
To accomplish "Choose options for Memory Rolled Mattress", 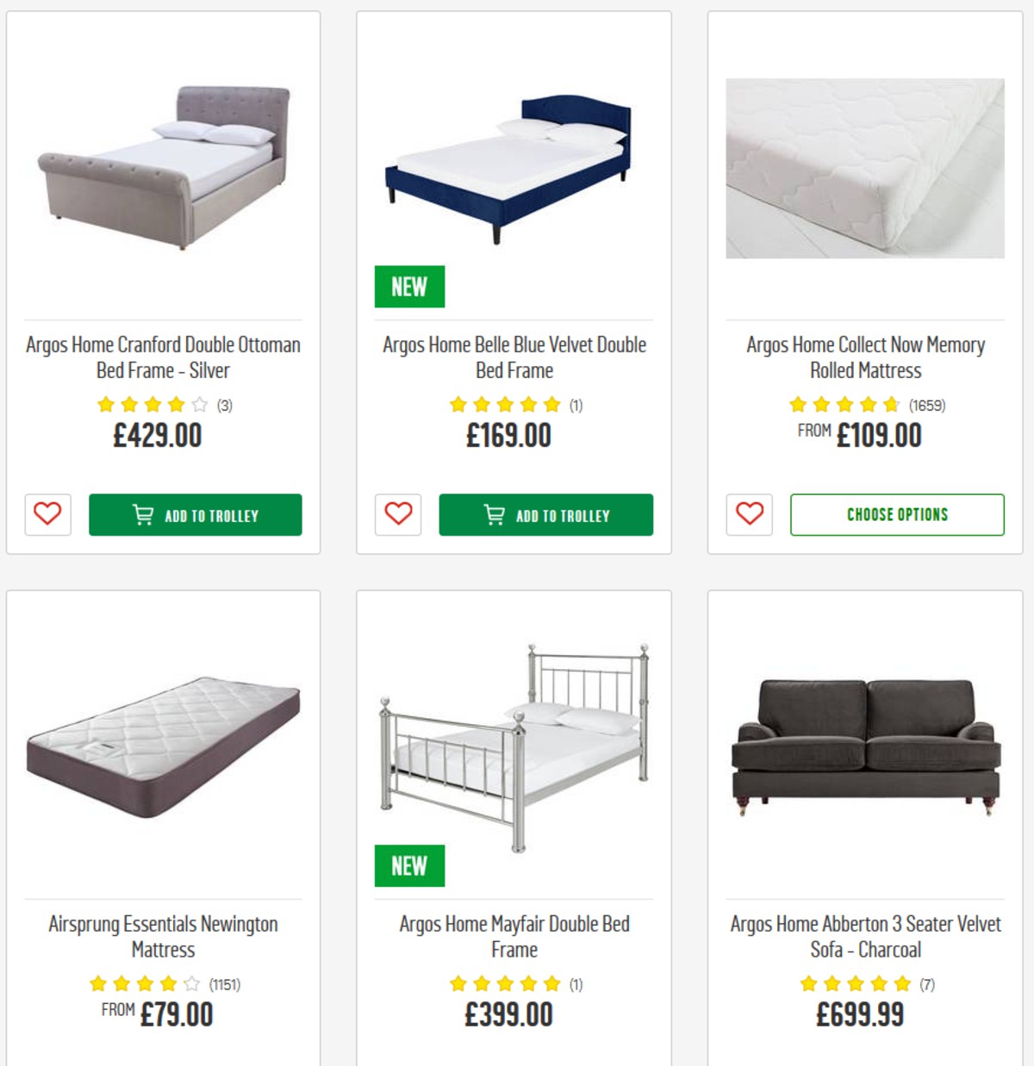I will coord(896,515).
